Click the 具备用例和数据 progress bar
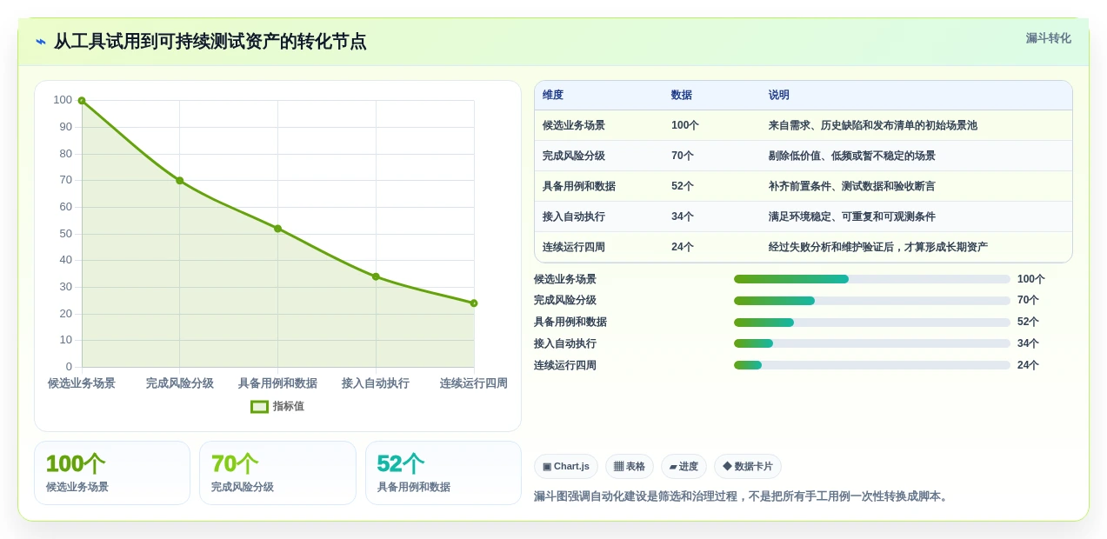This screenshot has height=539, width=1107. click(x=872, y=323)
